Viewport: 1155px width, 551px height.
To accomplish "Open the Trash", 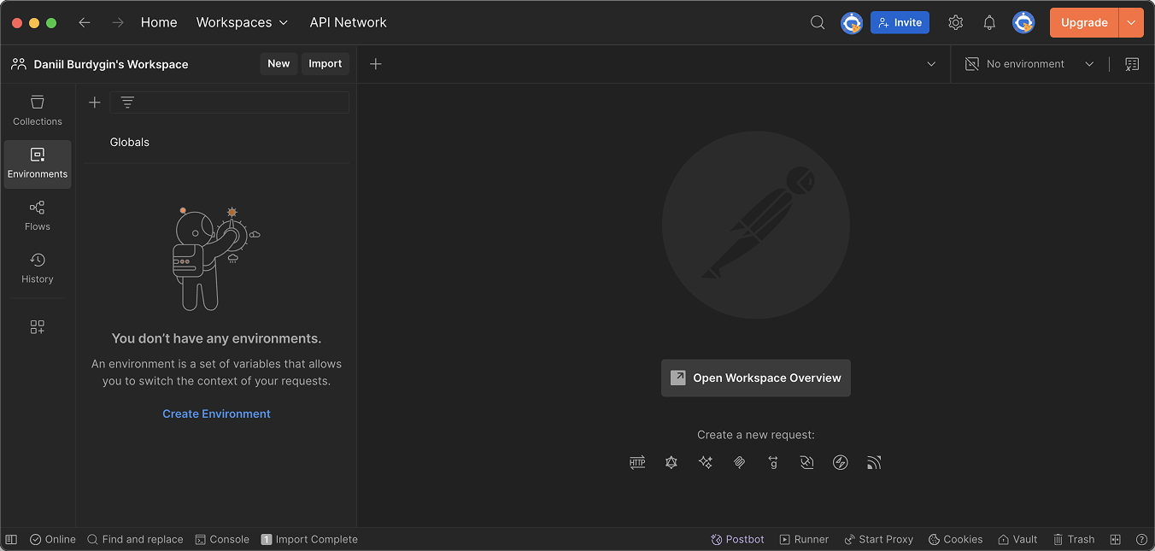I will point(1074,539).
